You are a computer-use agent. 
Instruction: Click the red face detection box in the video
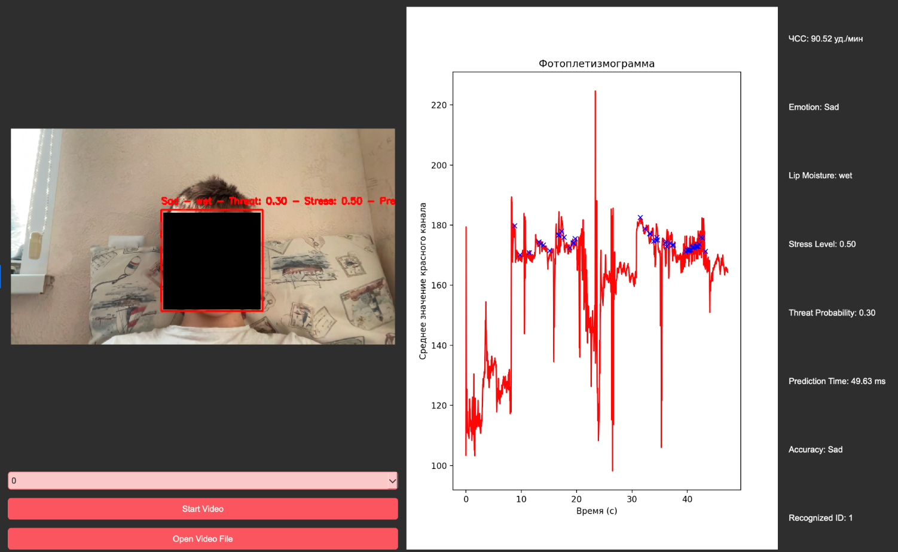coord(212,260)
